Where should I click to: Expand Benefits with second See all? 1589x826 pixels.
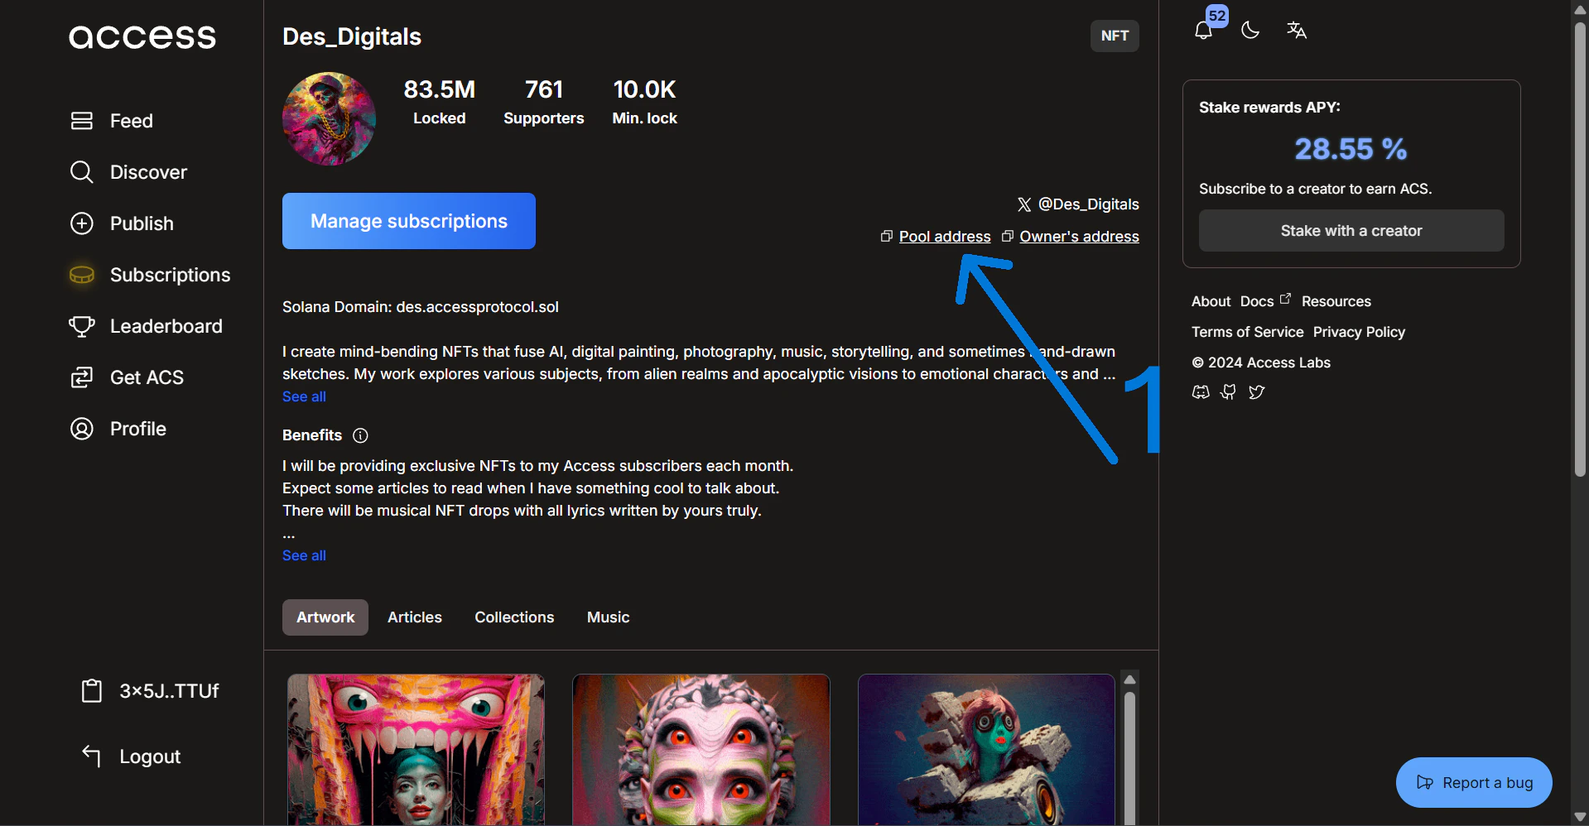(x=304, y=555)
